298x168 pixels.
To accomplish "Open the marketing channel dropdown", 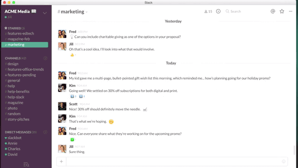I will (87, 12).
